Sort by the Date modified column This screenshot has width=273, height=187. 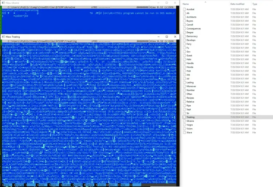tap(238, 4)
